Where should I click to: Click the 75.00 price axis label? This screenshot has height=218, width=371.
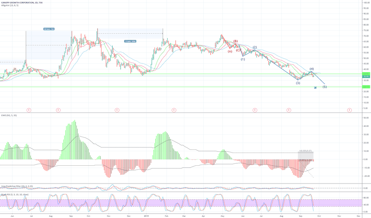(366, 31)
